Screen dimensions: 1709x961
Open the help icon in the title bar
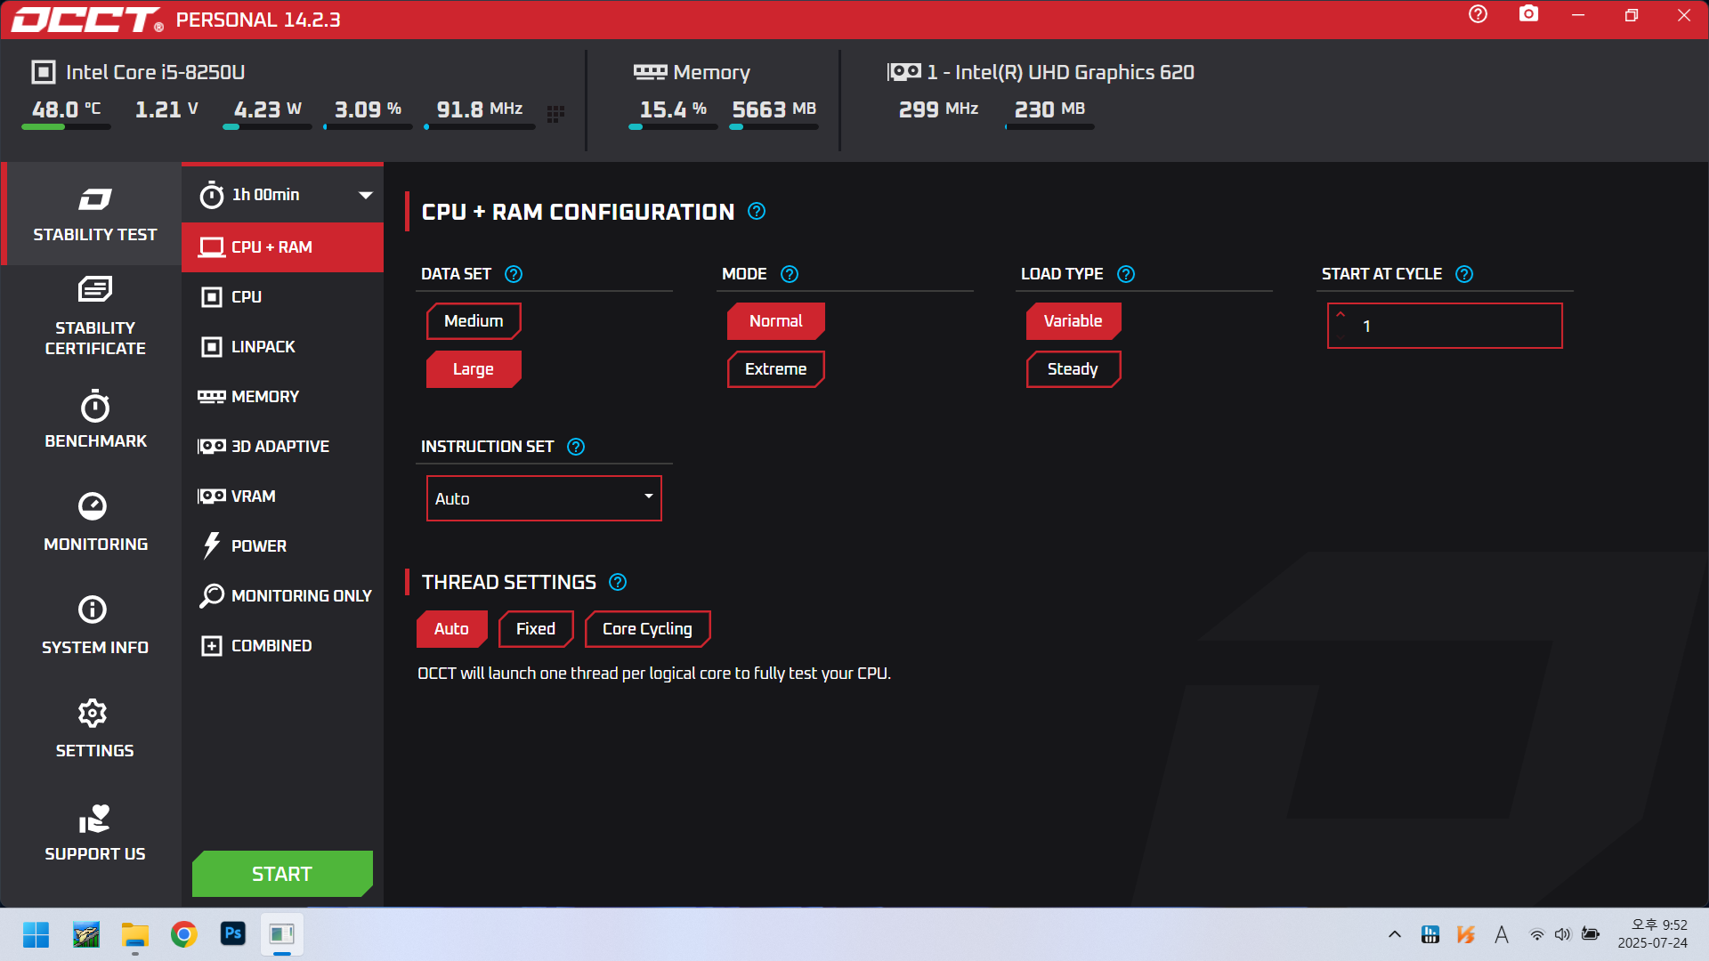pyautogui.click(x=1478, y=14)
